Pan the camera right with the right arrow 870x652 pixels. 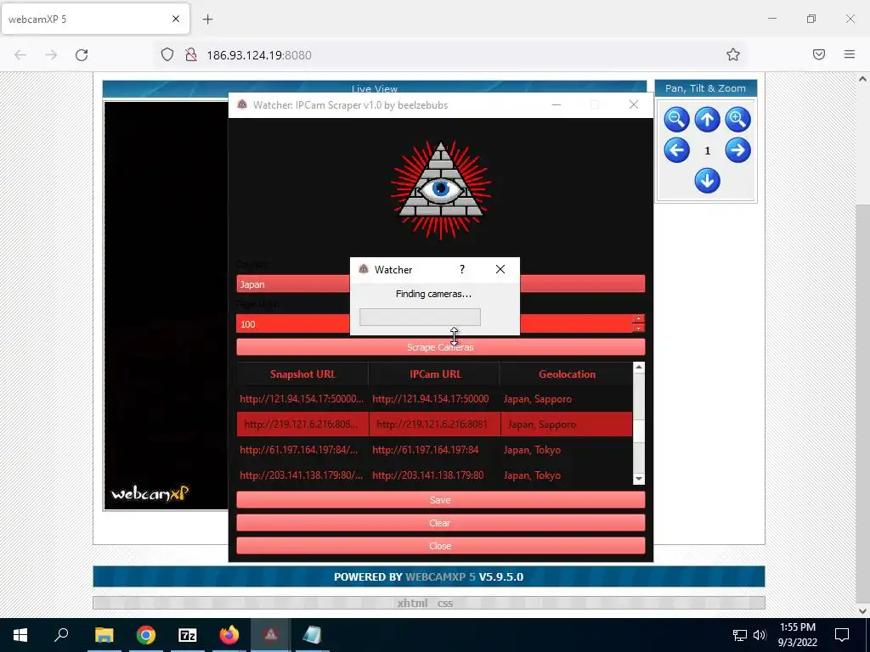(737, 149)
